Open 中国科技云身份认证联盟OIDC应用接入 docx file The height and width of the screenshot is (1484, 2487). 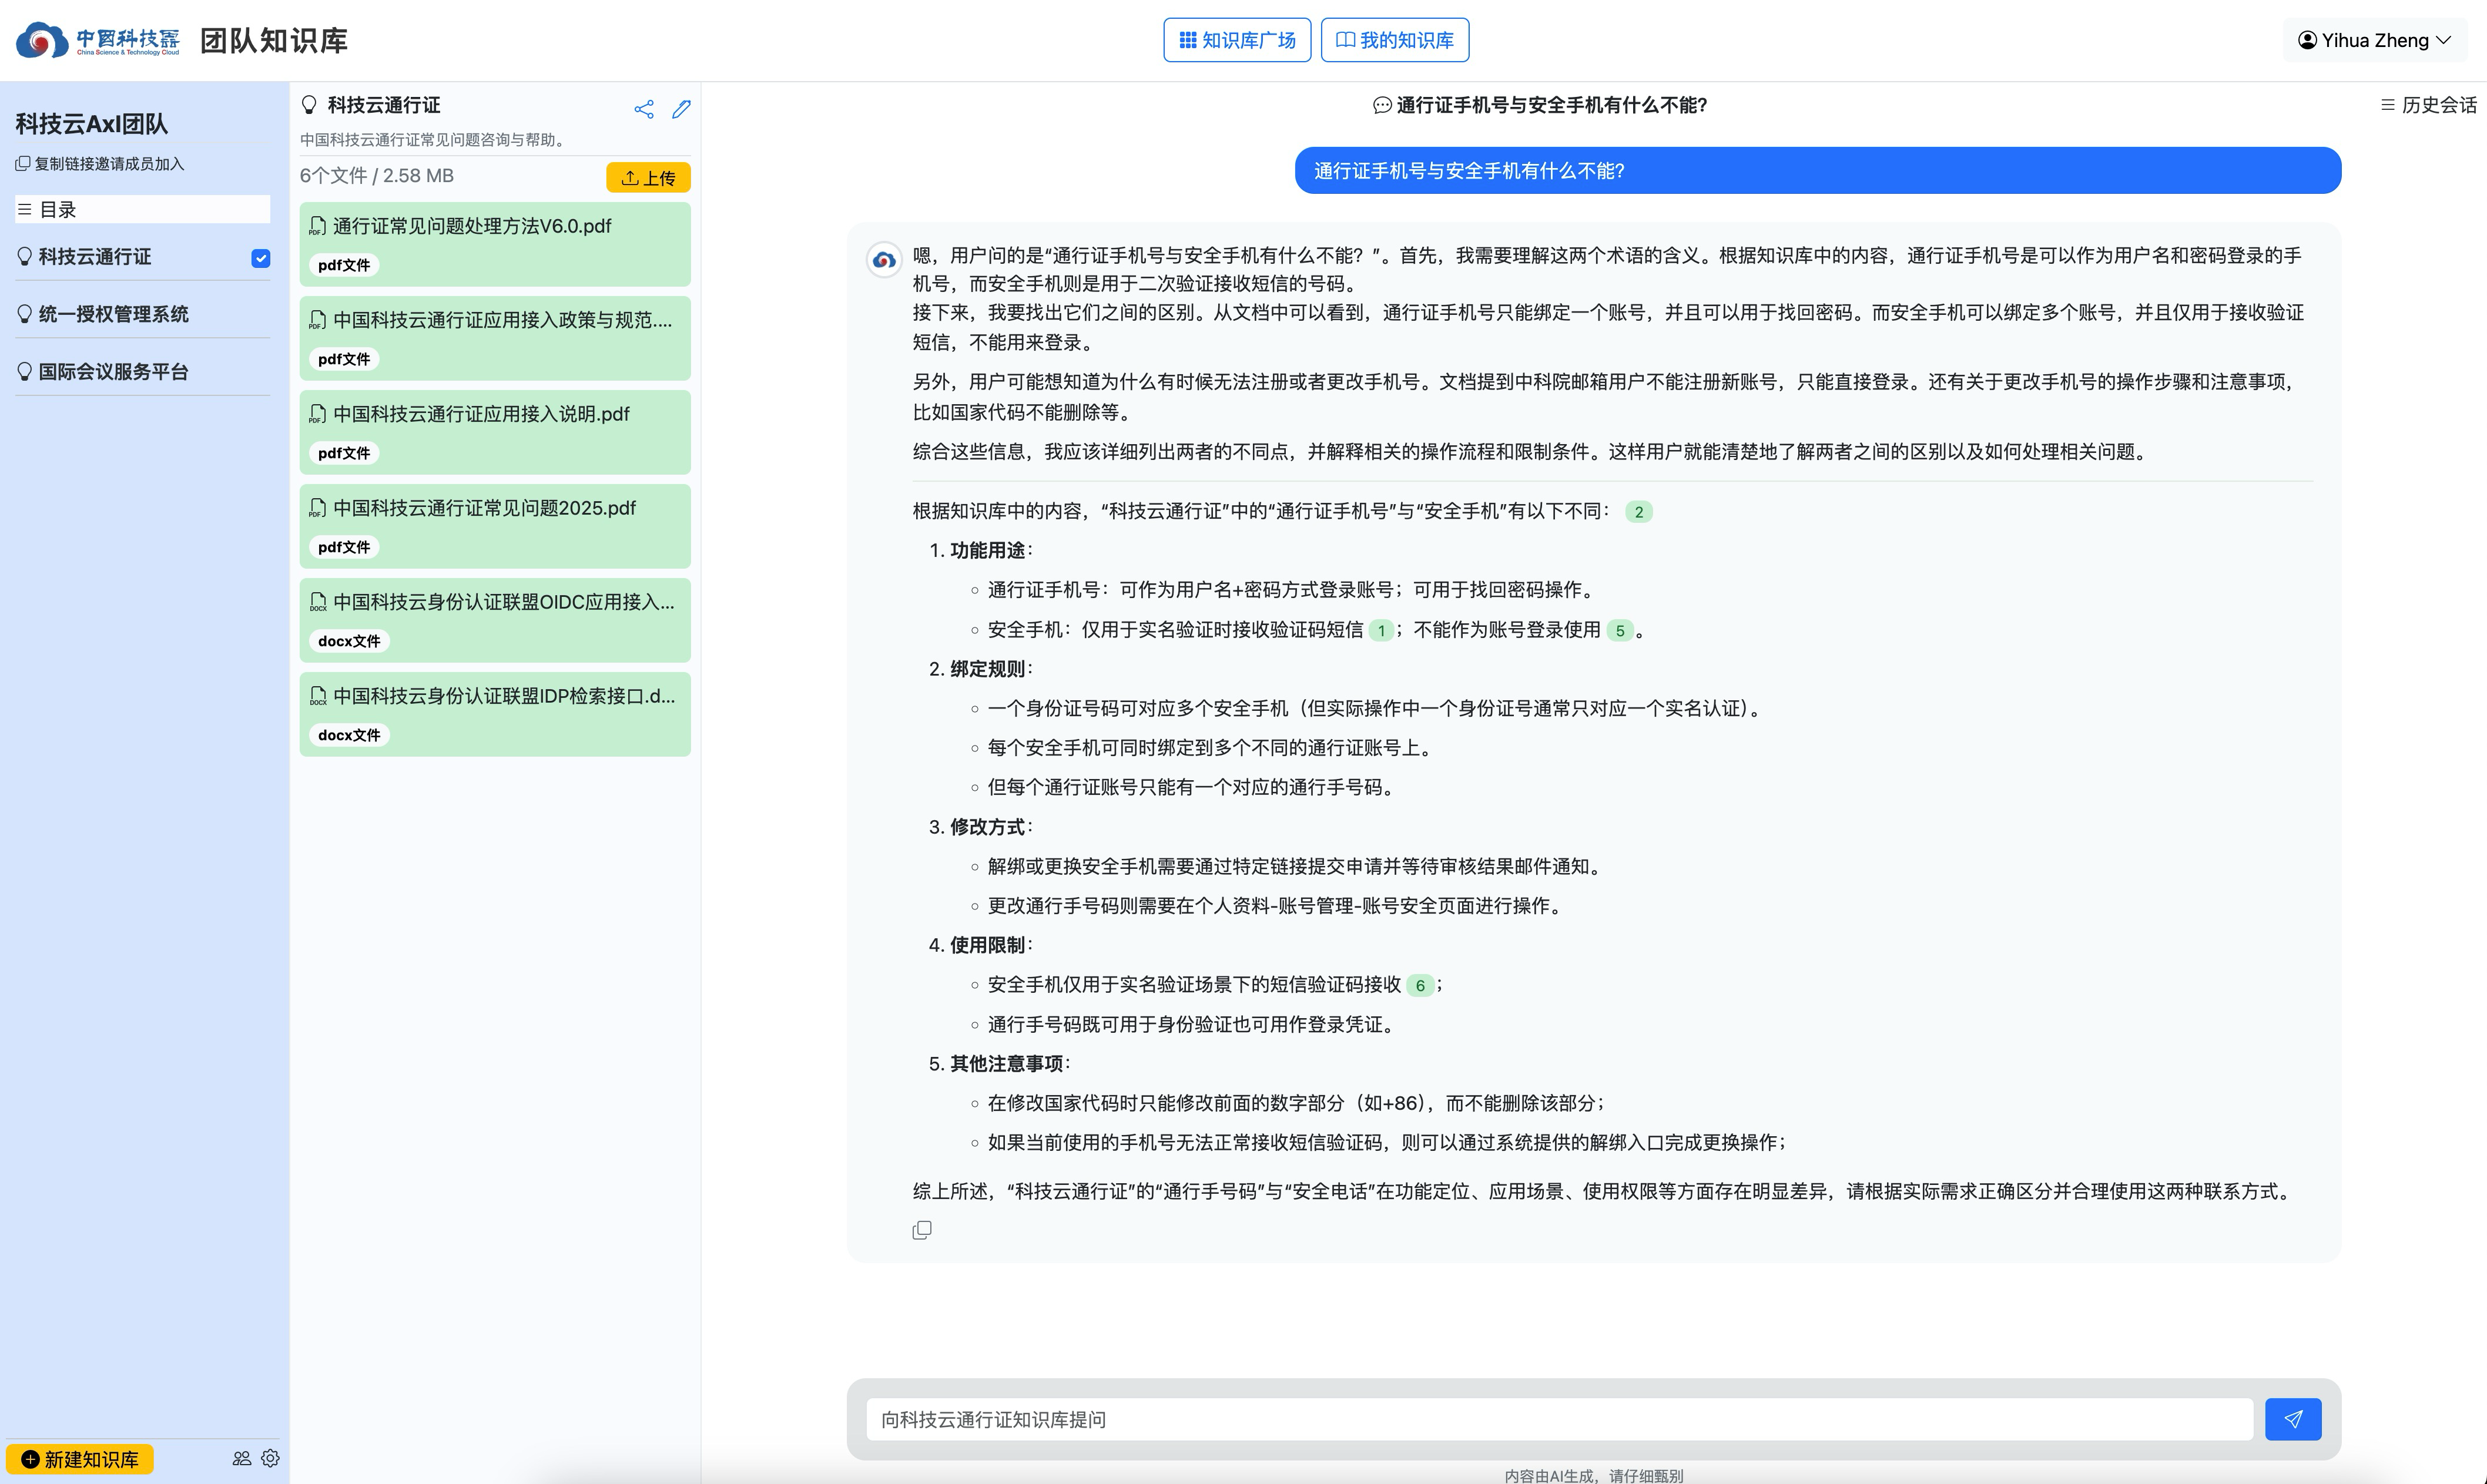(x=495, y=620)
